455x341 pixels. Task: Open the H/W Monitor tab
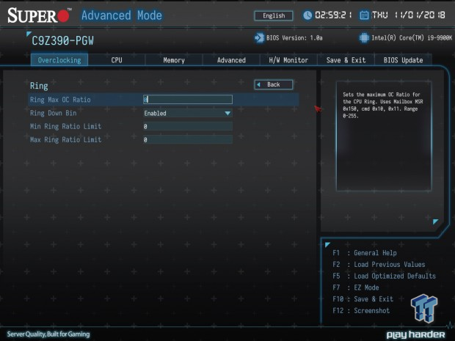(288, 60)
